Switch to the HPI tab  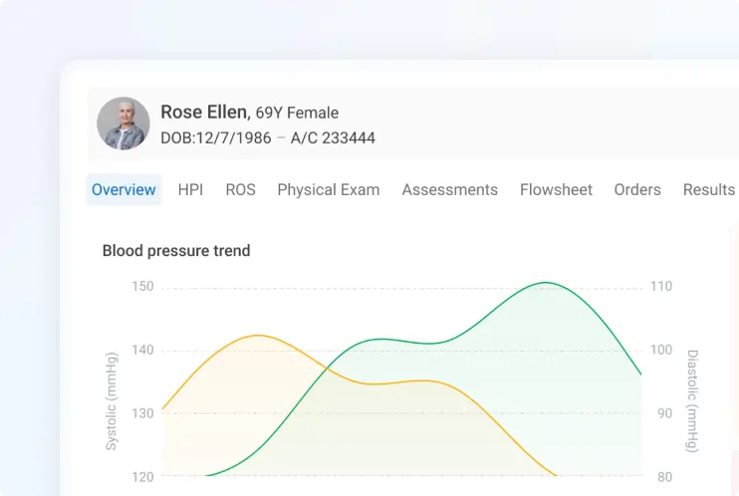click(x=190, y=189)
